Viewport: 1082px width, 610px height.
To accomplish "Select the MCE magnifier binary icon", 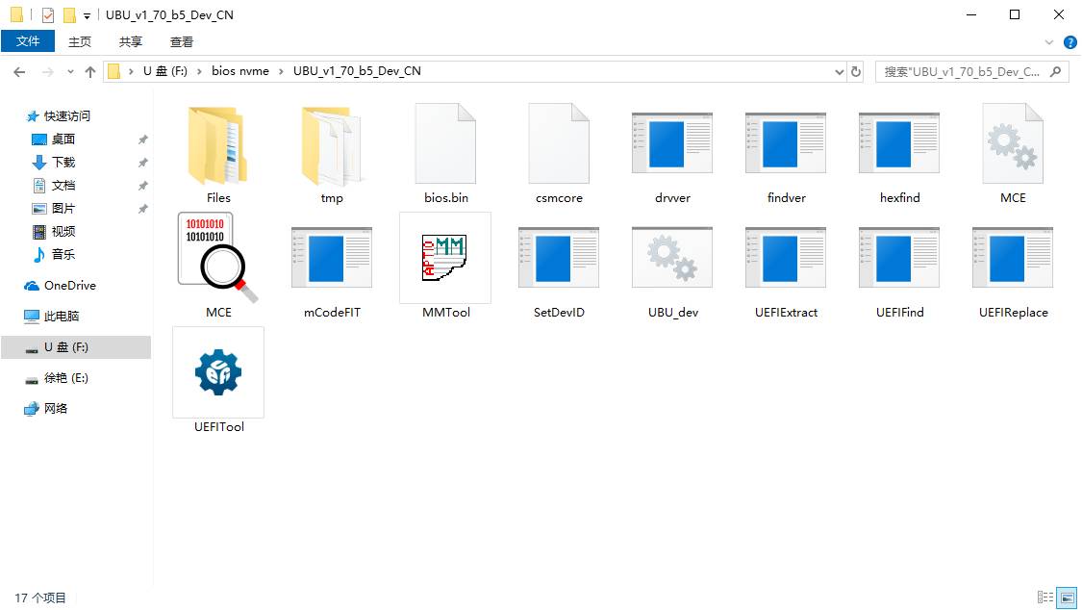I will 218,258.
